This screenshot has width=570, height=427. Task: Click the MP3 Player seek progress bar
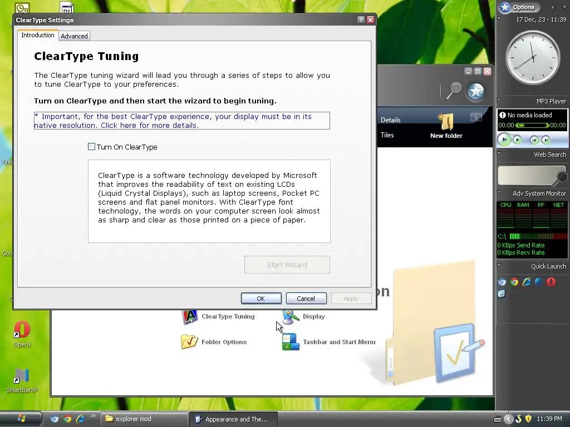532,125
